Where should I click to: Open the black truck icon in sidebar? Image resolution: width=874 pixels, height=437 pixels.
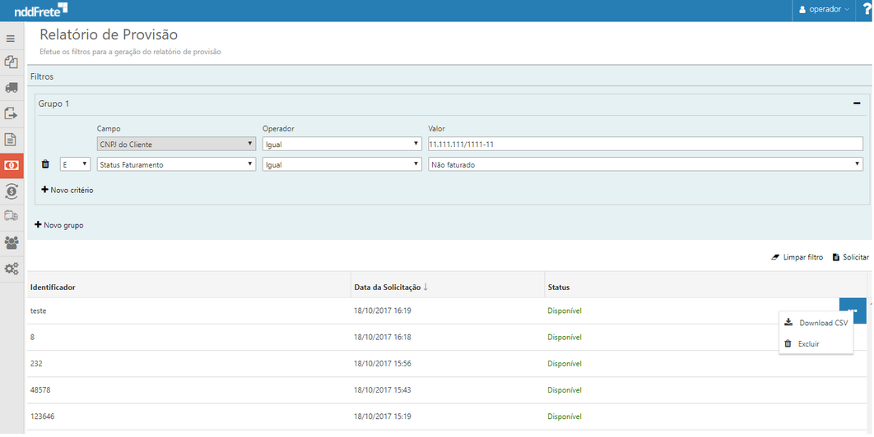pos(12,87)
